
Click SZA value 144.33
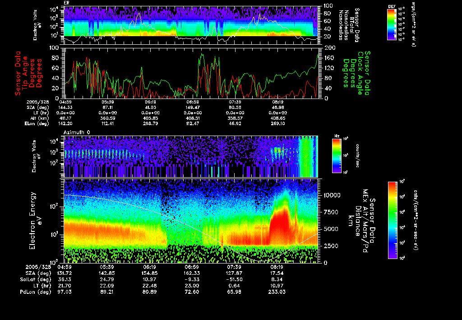click(65, 108)
